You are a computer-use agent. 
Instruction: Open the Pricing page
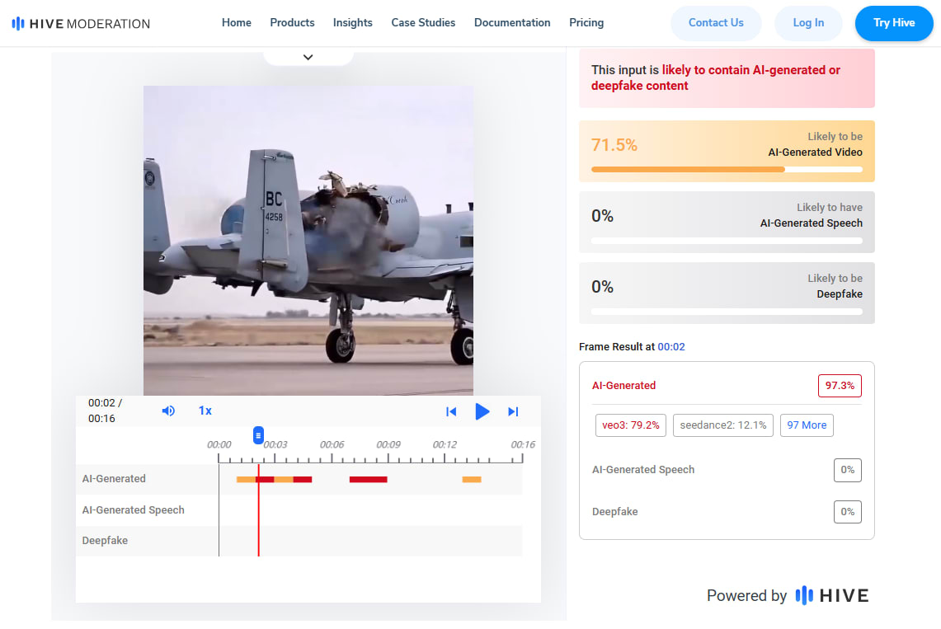click(x=586, y=23)
